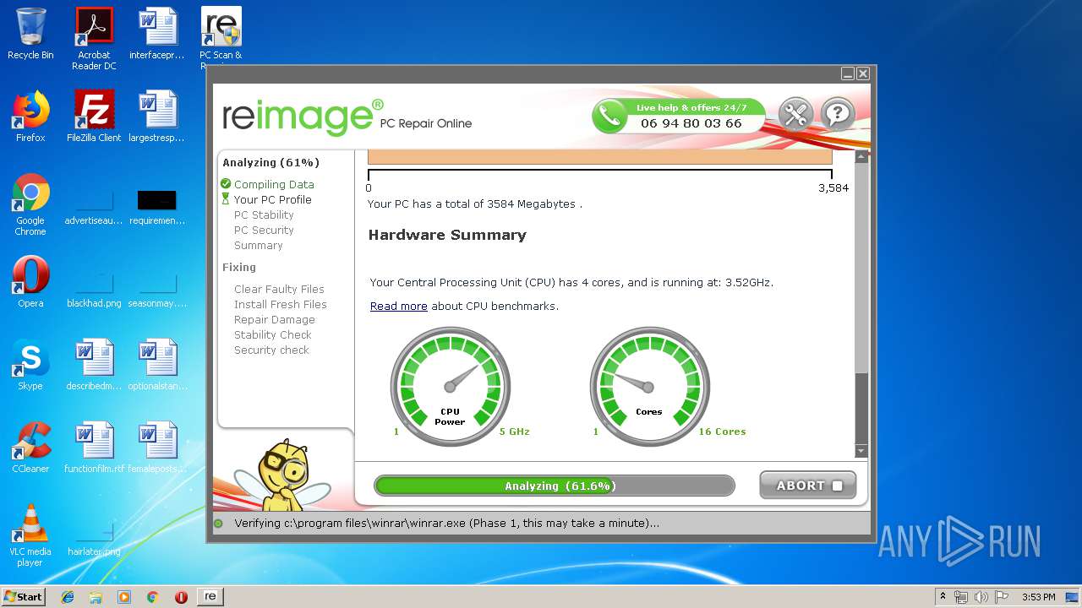Open VLC media player shortcut

point(30,535)
